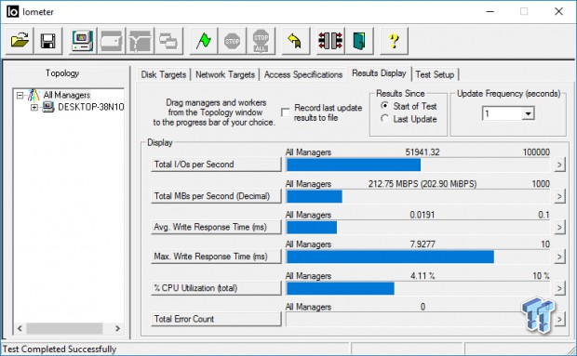Screen dimensions: 577x356
Task: Open arrow next to Total Error Count bar
Action: 559,319
